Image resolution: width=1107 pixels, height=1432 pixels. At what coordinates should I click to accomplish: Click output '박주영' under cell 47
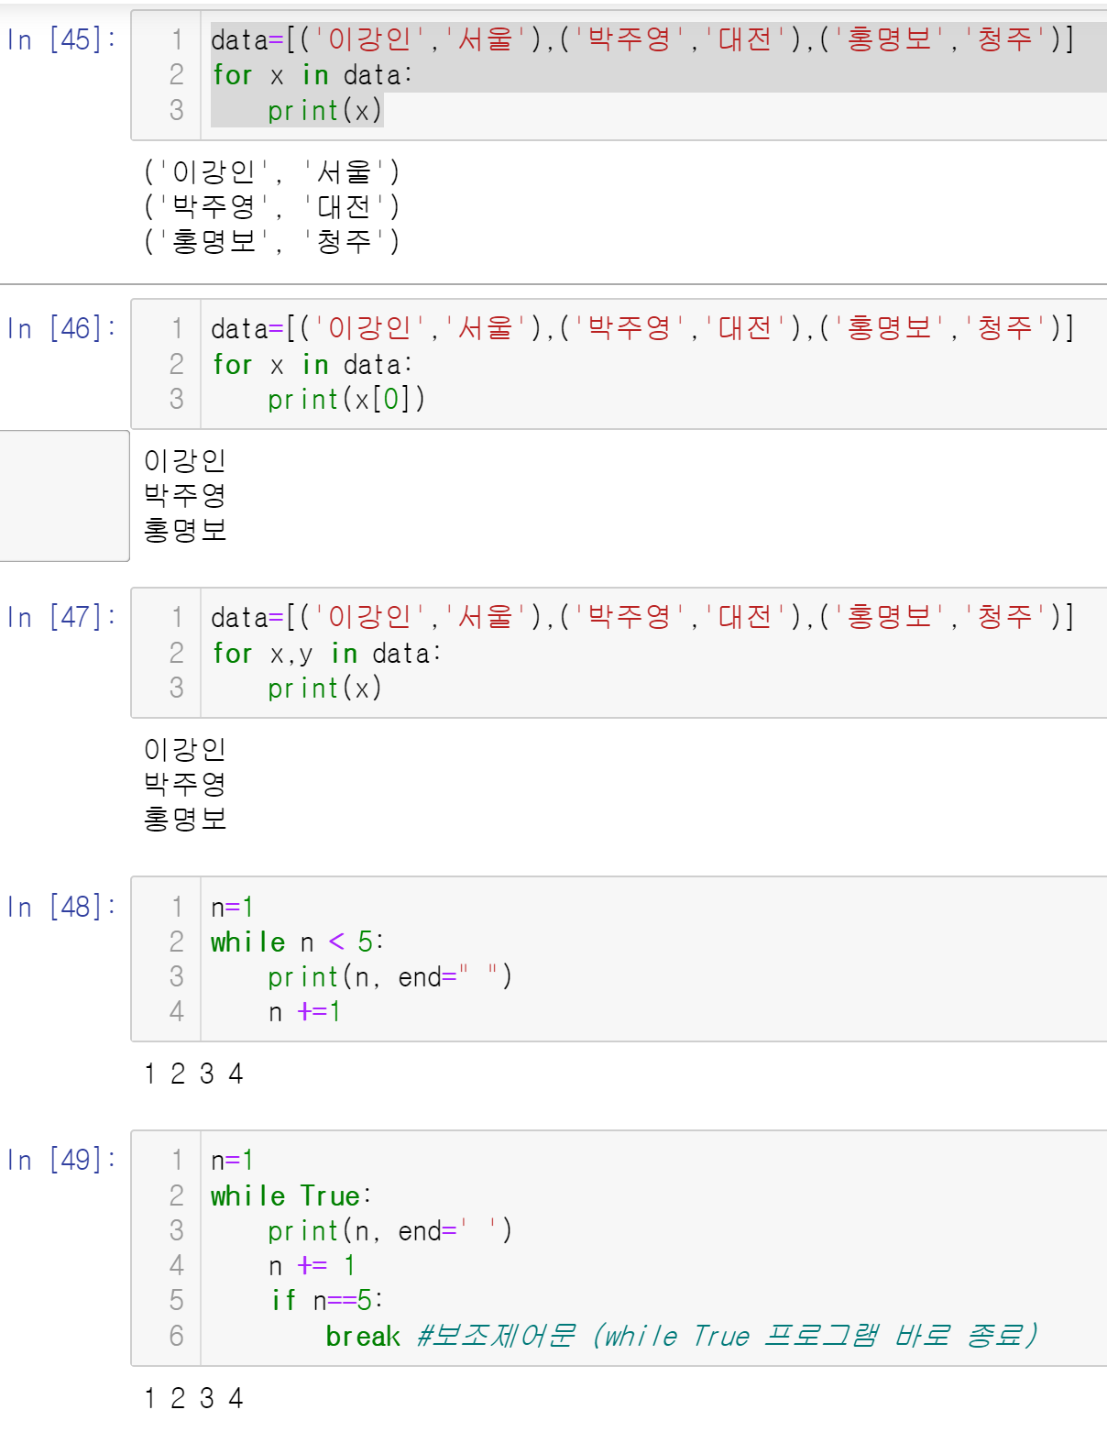click(x=185, y=784)
